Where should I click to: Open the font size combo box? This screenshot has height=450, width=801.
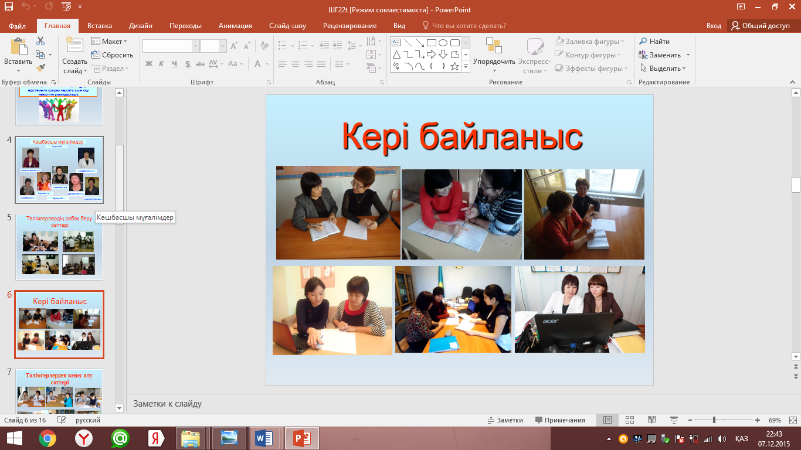[x=213, y=46]
